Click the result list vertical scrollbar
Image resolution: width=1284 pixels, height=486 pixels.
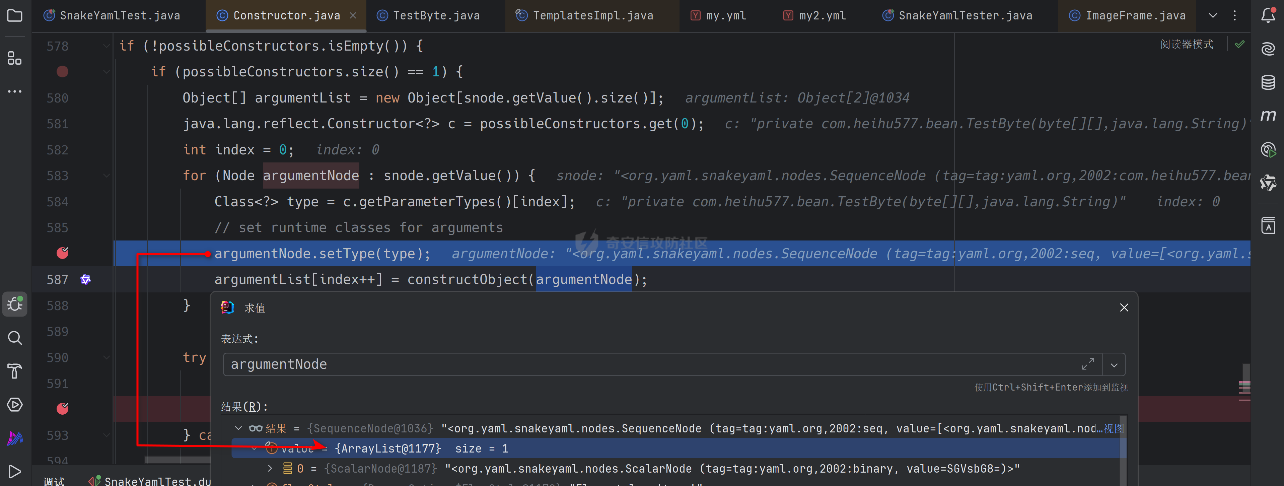(1123, 450)
